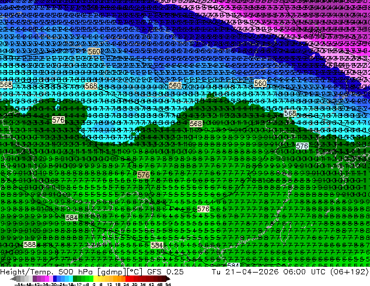
Task: Click the "[°C]" temperature unit label
Action: (x=135, y=272)
